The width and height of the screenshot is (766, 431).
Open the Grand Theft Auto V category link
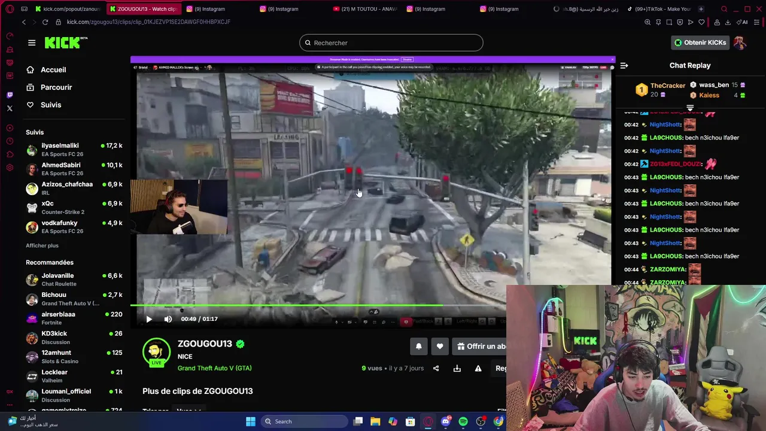point(214,368)
